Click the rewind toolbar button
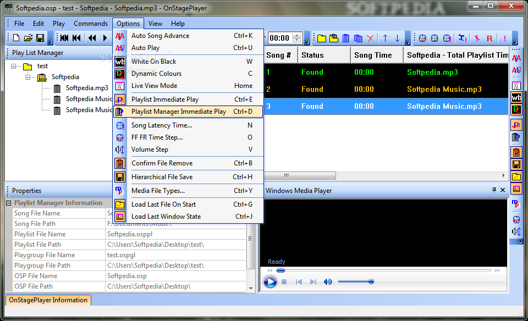 (x=92, y=38)
